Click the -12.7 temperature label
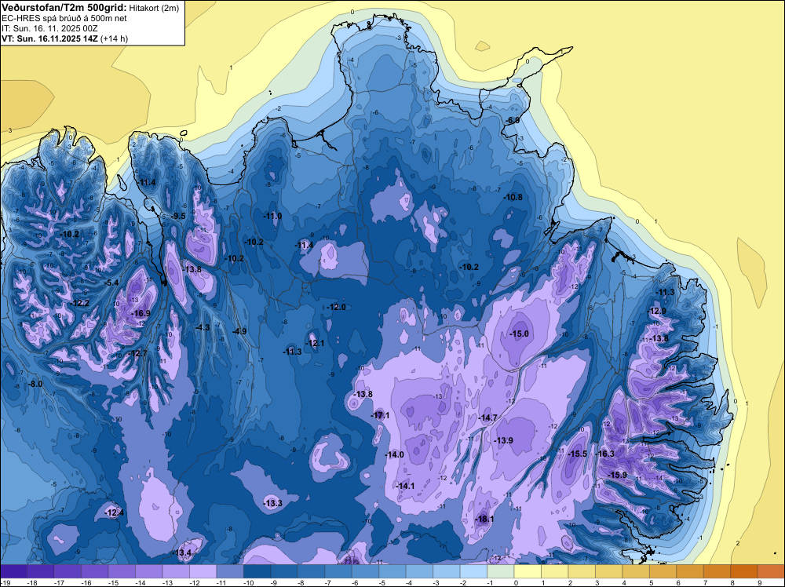The image size is (785, 587). click(x=137, y=353)
